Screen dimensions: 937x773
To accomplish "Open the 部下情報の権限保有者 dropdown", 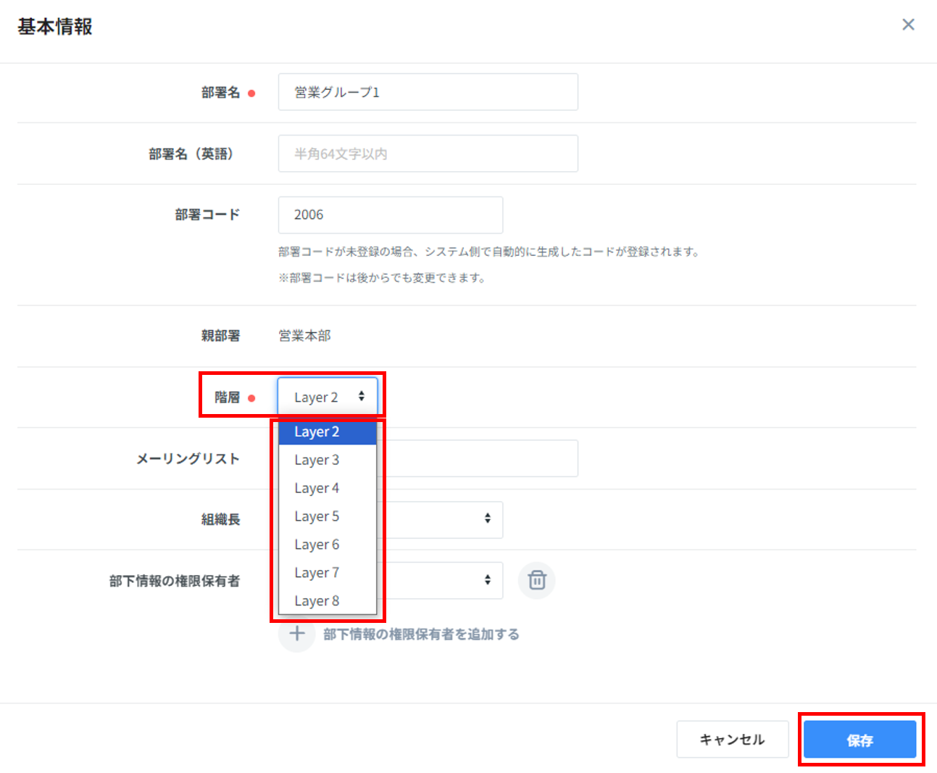I will (x=442, y=580).
